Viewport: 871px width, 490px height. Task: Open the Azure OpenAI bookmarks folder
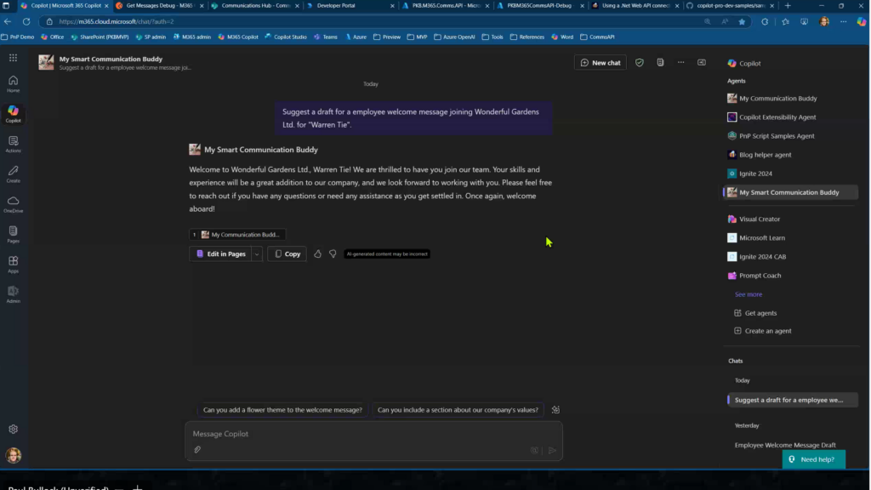454,37
